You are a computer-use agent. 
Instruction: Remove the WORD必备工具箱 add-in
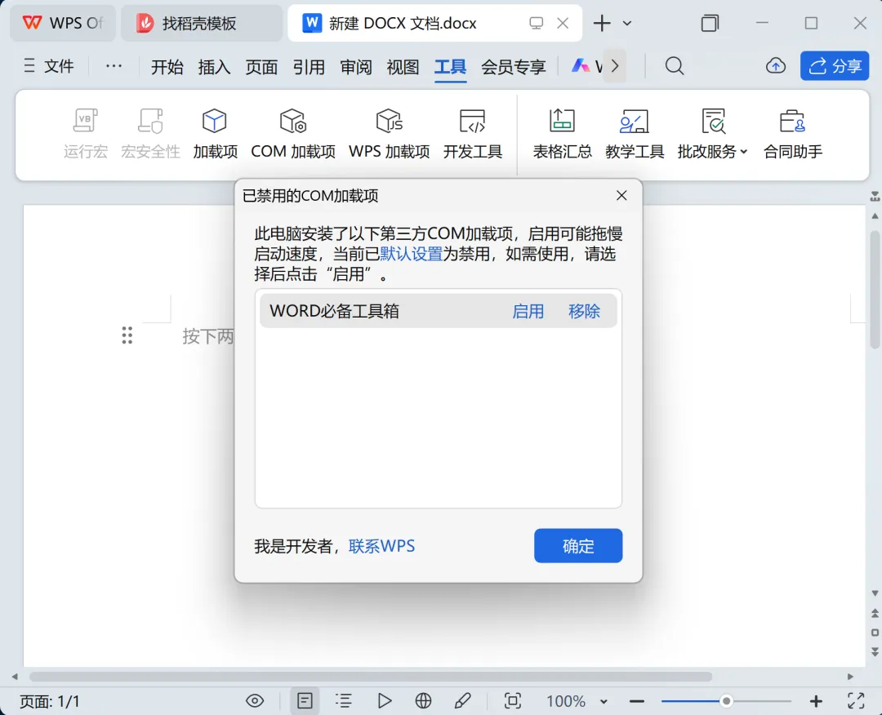(584, 311)
